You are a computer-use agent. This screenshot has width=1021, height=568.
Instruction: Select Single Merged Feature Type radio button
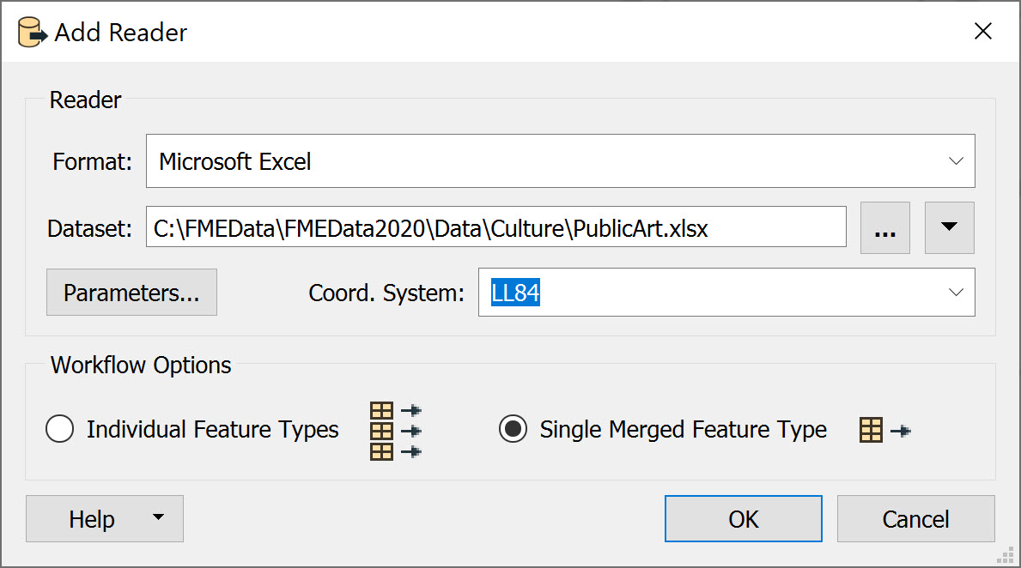pos(514,429)
